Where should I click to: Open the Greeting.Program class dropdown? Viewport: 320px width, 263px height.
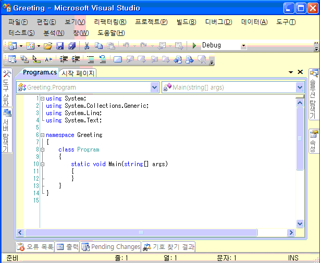tap(155, 87)
